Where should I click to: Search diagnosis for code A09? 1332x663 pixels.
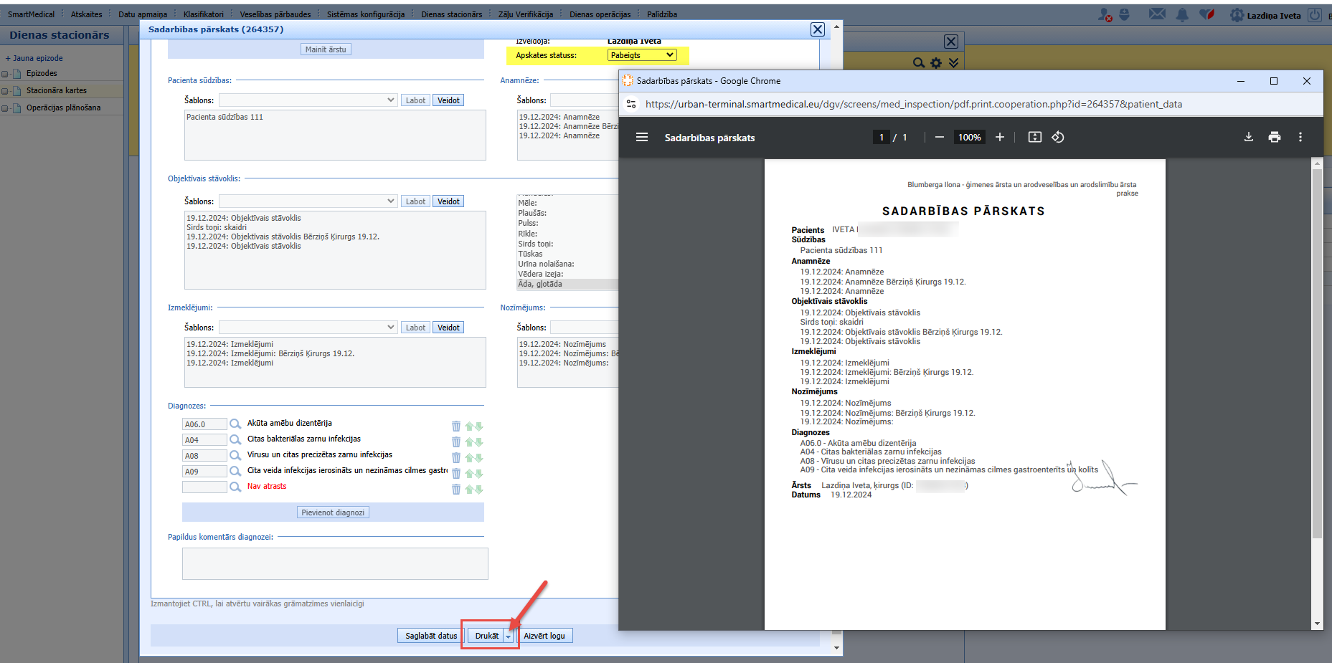(235, 472)
